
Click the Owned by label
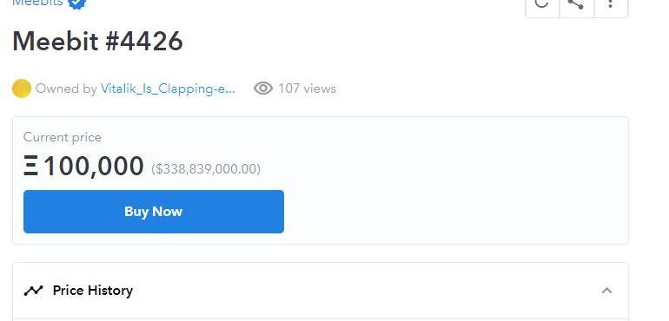66,88
